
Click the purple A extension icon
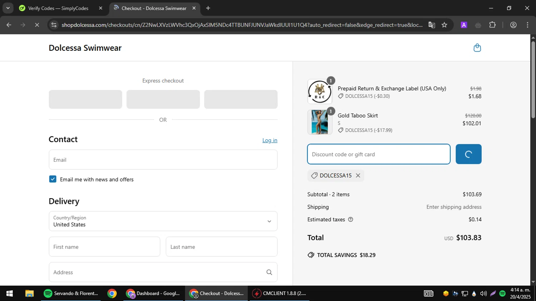click(x=464, y=25)
